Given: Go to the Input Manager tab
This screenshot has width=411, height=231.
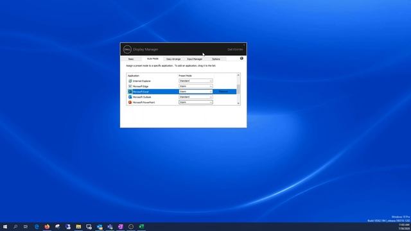Looking at the screenshot, I should [x=195, y=59].
